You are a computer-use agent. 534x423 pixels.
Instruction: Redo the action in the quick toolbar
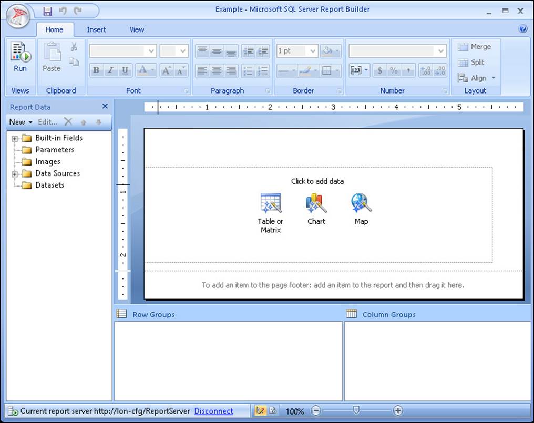[78, 11]
